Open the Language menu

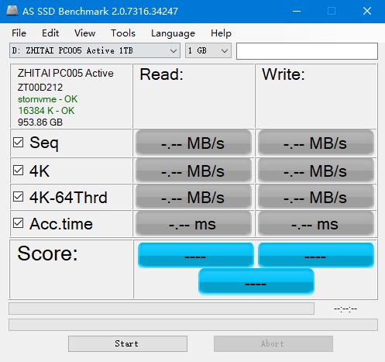[173, 33]
